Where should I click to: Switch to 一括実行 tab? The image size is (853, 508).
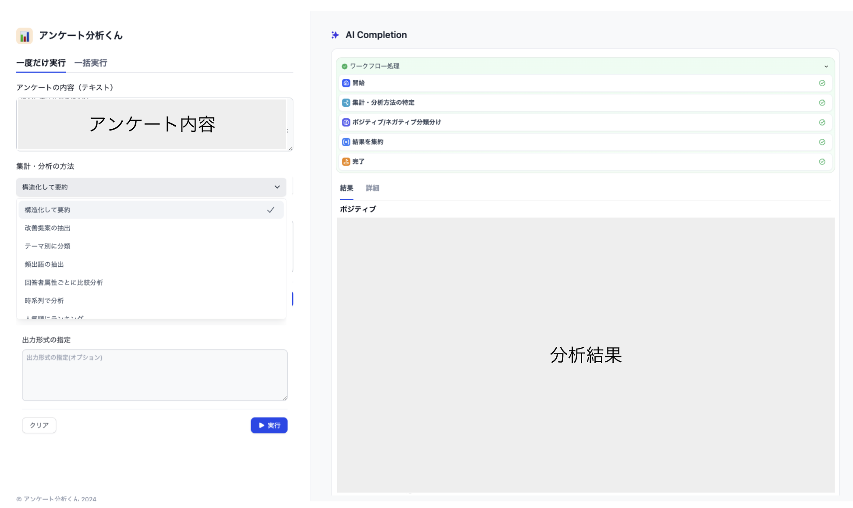click(x=91, y=63)
